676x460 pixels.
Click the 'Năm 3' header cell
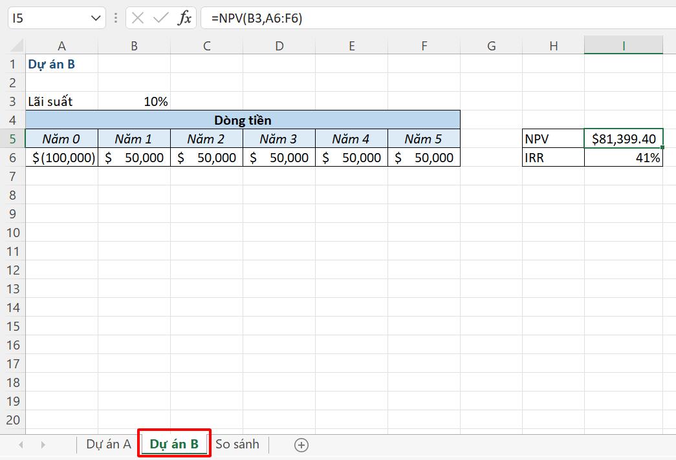point(279,139)
